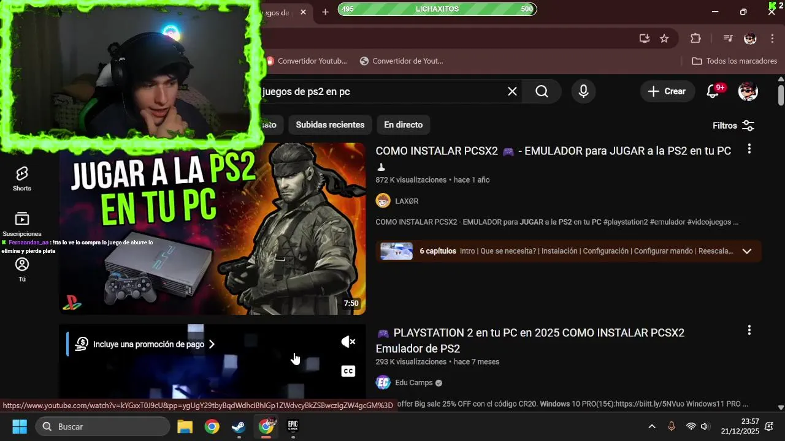Viewport: 785px width, 441px height.
Task: Open YouTube account avatar menu
Action: point(748,91)
